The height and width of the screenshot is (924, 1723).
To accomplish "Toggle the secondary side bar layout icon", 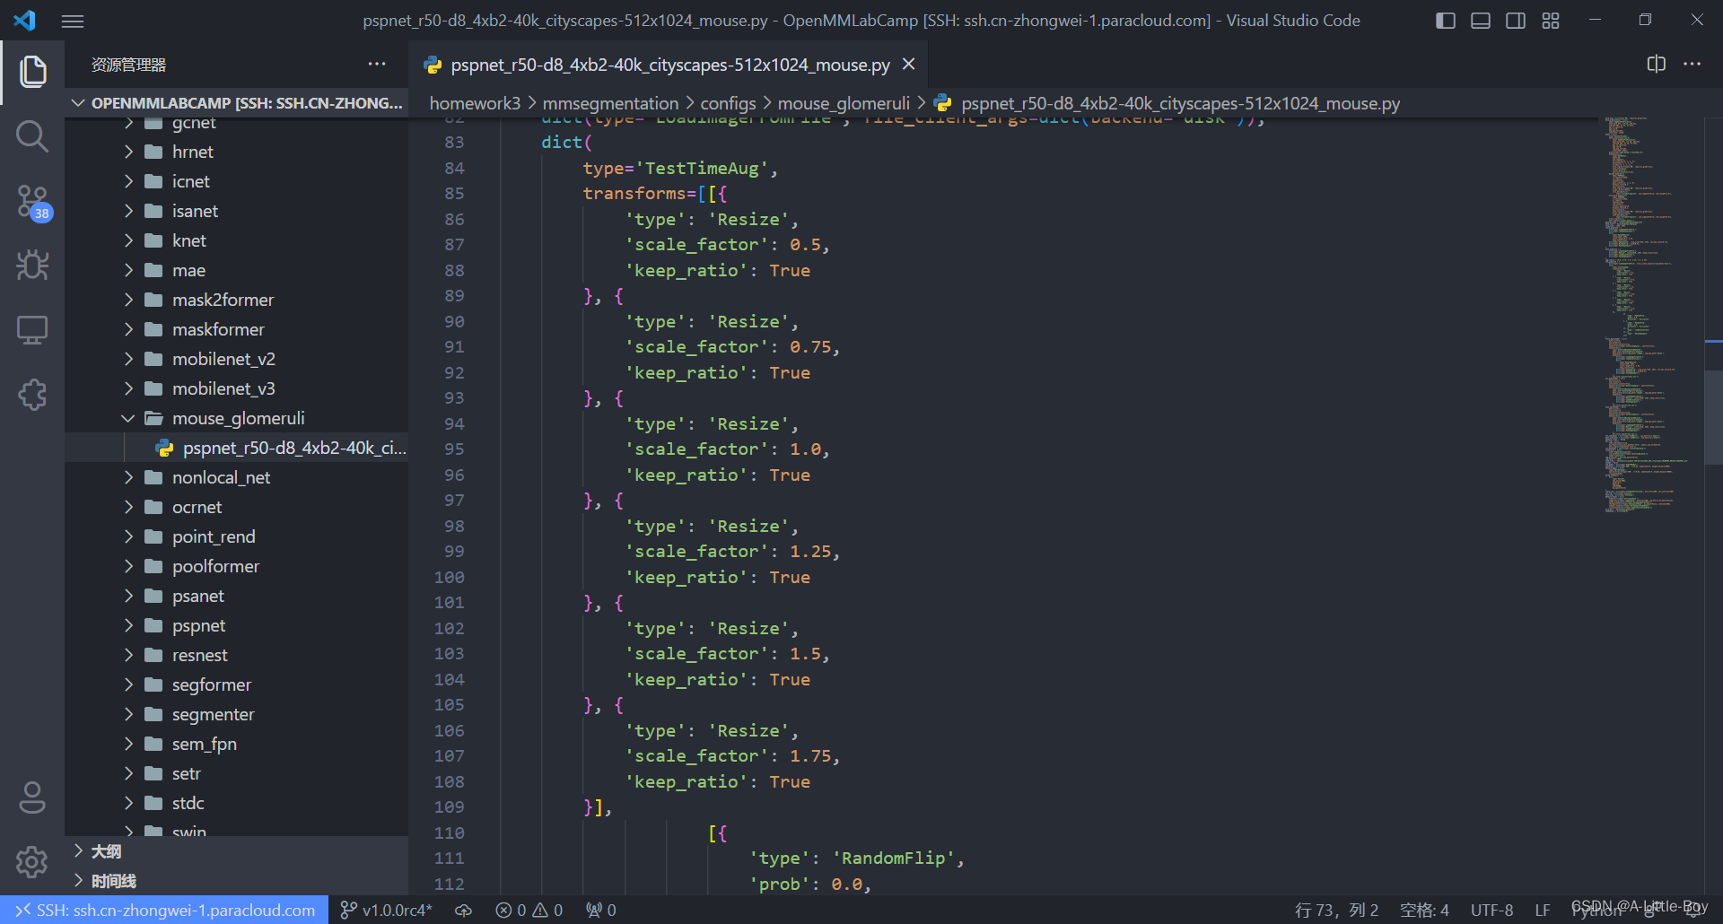I will 1516,21.
